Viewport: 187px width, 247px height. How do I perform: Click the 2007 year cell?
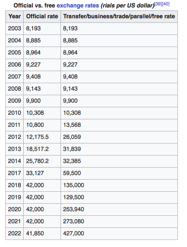tap(15, 77)
